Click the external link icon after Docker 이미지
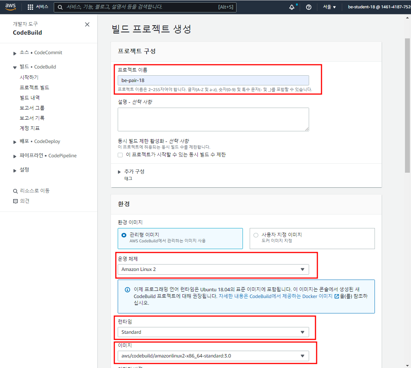Viewport: 411px width, 368px height. (337, 296)
